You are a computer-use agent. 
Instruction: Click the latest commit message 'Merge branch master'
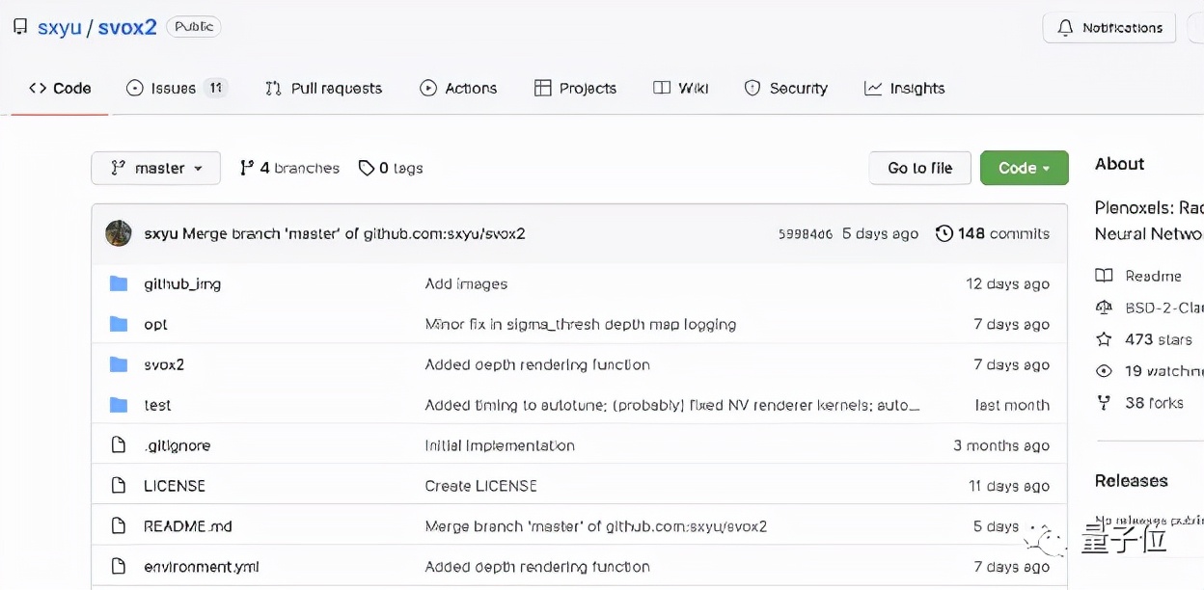pyautogui.click(x=354, y=233)
